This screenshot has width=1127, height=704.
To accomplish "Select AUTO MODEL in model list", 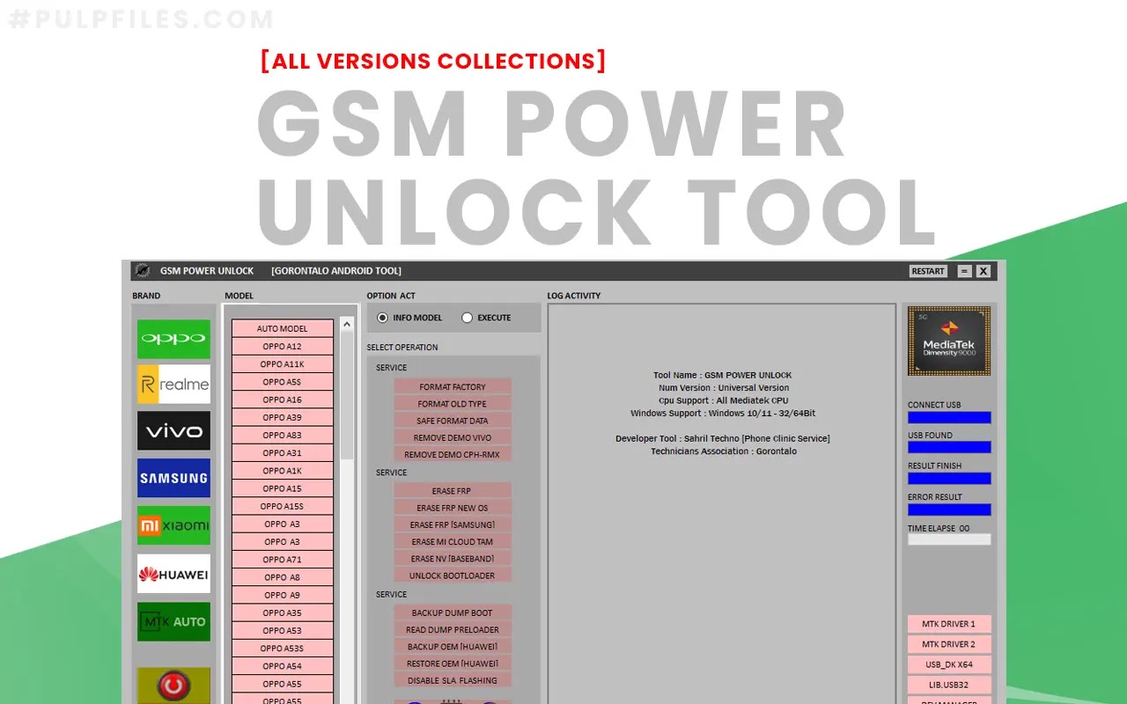I will tap(283, 328).
